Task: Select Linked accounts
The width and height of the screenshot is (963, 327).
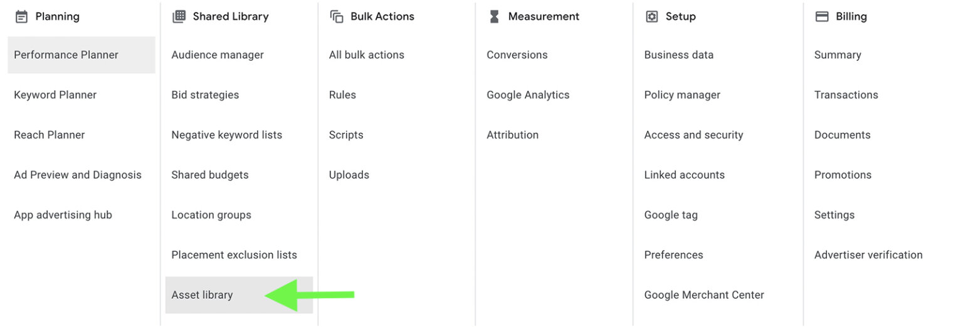Action: tap(684, 175)
